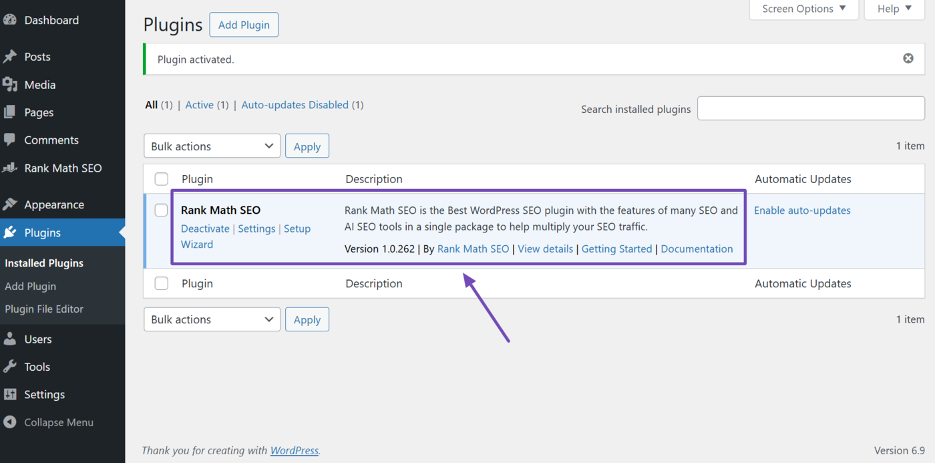The width and height of the screenshot is (935, 463).
Task: Click Collapse Menu label
Action: [x=59, y=422]
